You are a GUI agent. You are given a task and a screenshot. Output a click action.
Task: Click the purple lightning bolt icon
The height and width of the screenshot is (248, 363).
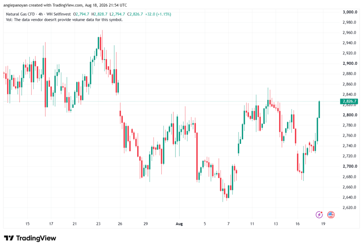(319, 215)
